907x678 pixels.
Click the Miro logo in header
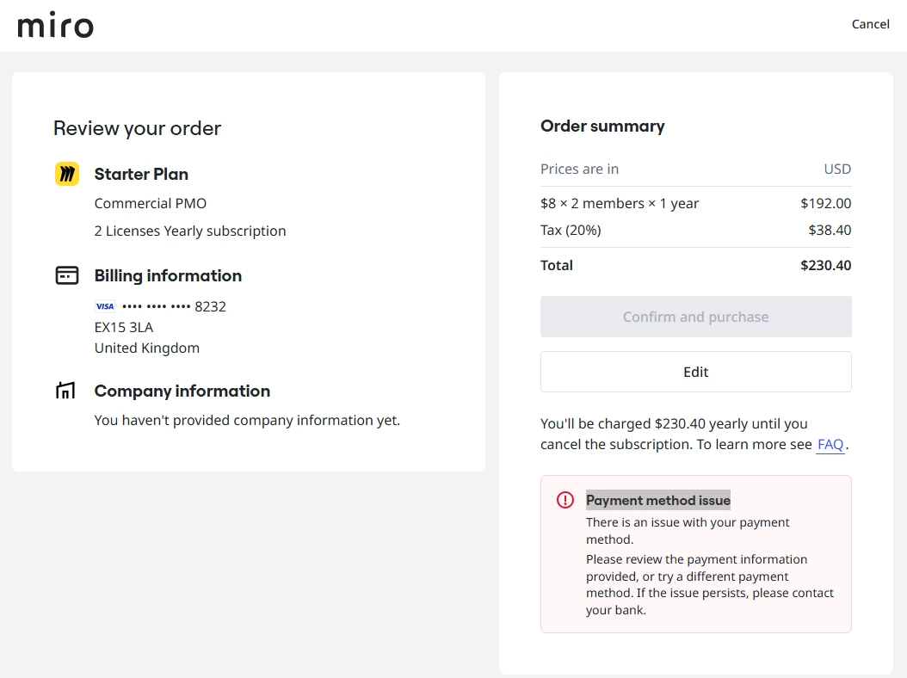(x=55, y=25)
